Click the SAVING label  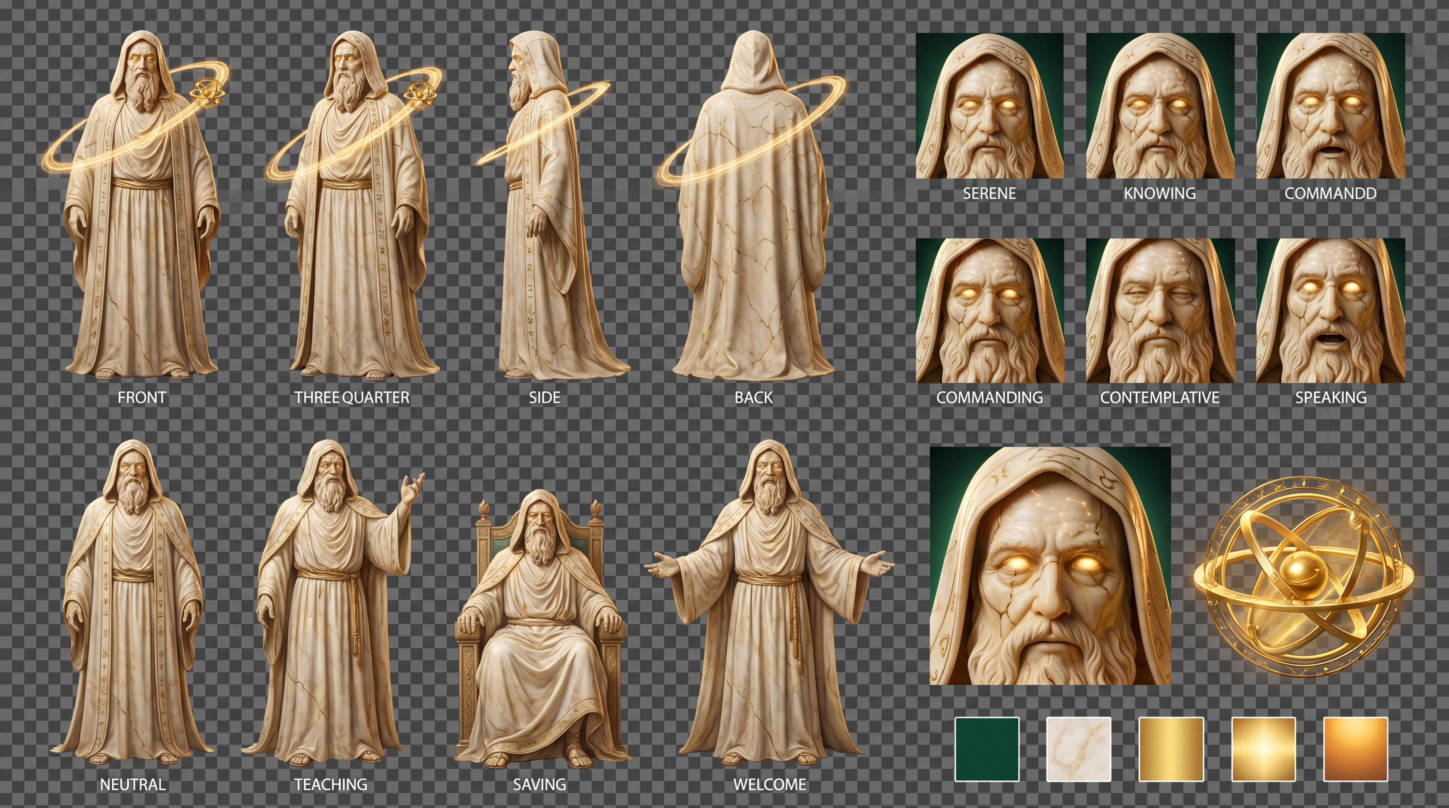click(539, 784)
